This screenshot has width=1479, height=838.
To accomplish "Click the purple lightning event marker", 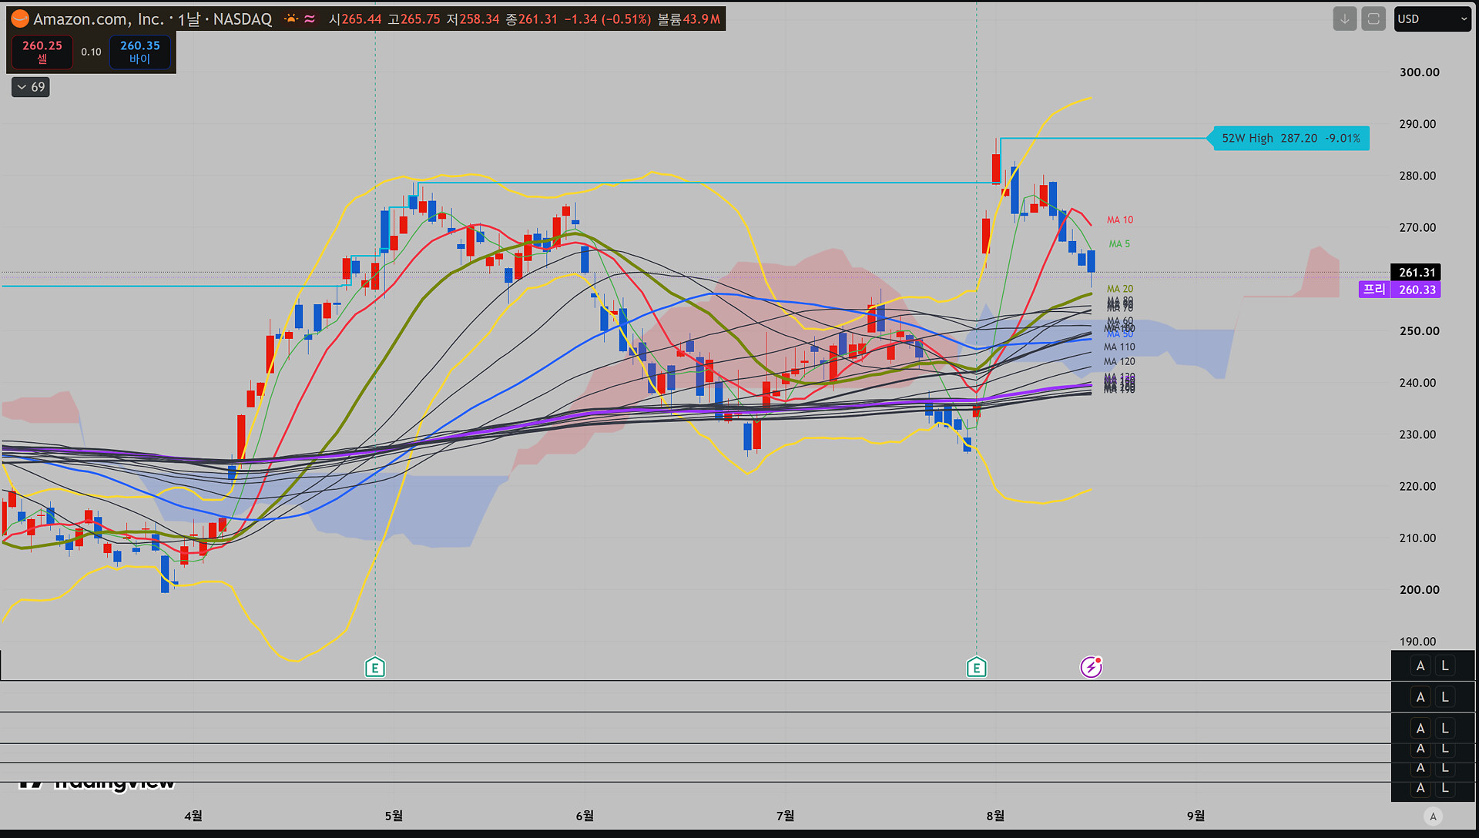I will [x=1091, y=666].
